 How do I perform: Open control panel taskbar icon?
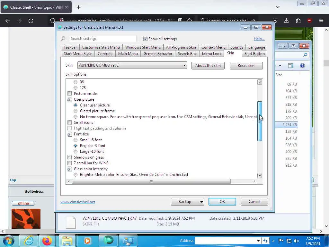tap(128, 241)
